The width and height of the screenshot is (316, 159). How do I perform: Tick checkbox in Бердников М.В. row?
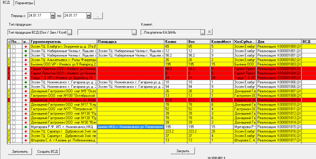pos(14,100)
